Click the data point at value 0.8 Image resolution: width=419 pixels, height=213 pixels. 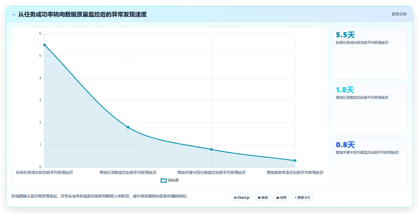click(x=211, y=149)
